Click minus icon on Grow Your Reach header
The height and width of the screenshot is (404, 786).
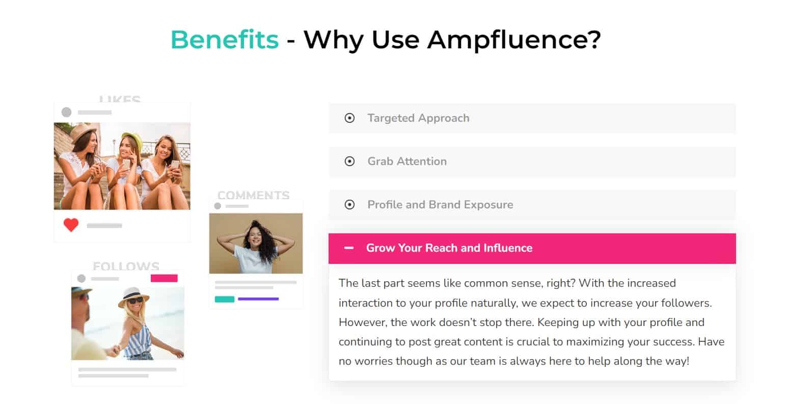click(349, 248)
